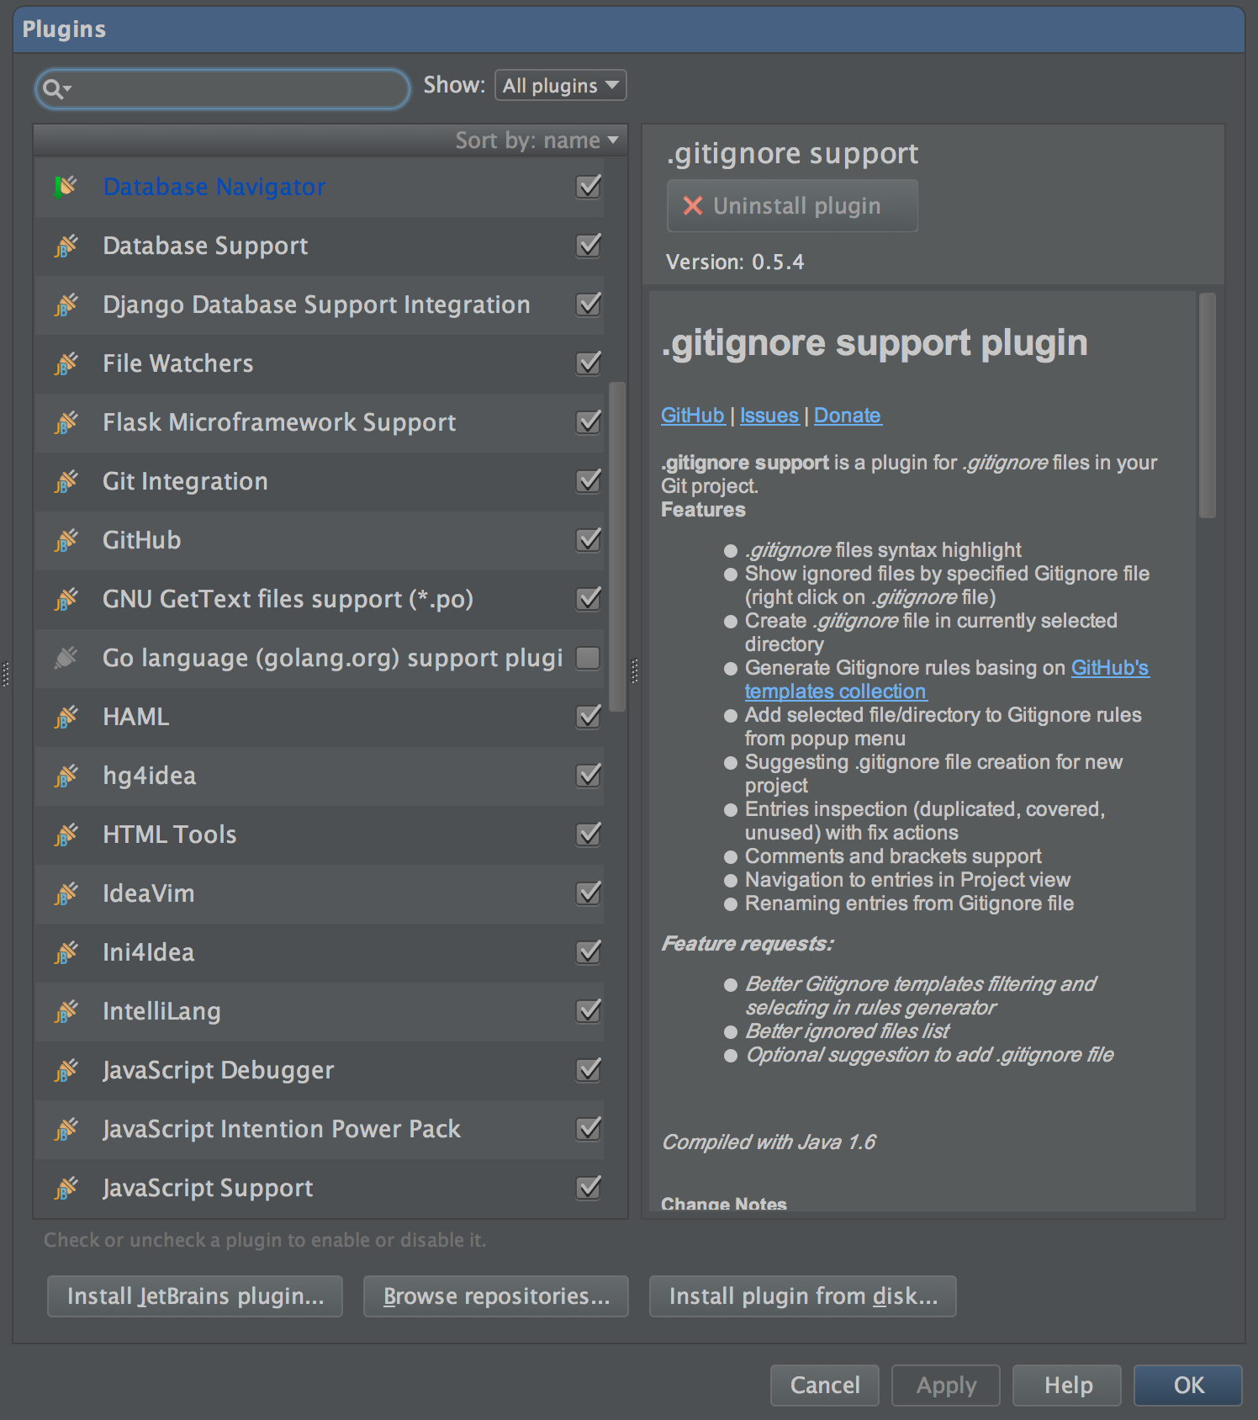Open the GitHub link in description
Screen dimensions: 1258x1420
point(693,416)
